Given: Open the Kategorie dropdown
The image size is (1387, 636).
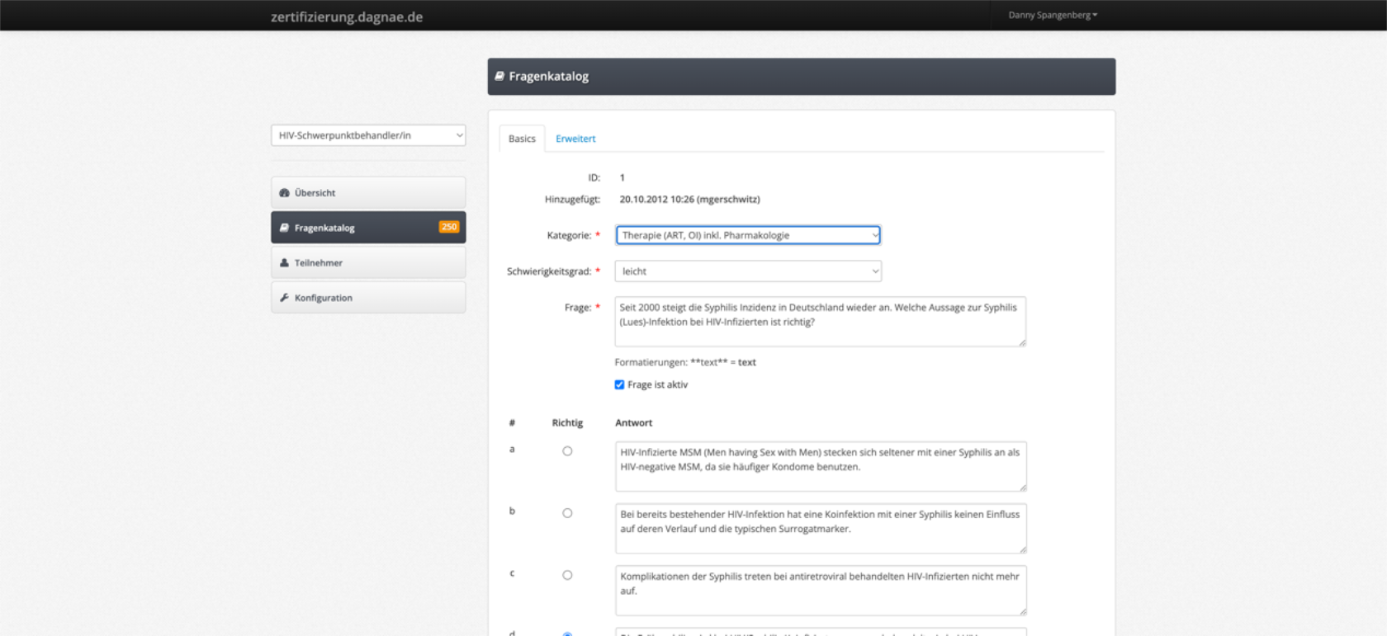Looking at the screenshot, I should pos(748,235).
